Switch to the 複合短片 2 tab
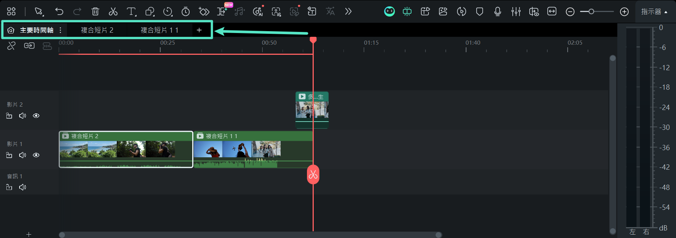The height and width of the screenshot is (238, 676). (x=97, y=30)
